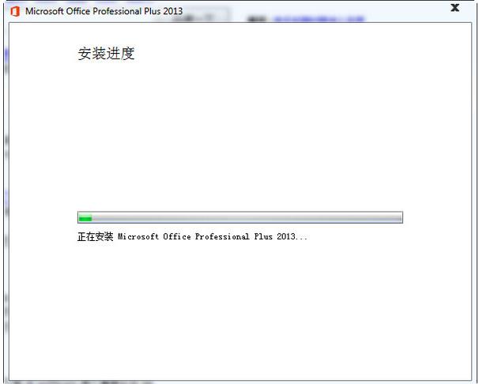Click the blank white area above the progress bar
479x384 pixels.
tap(239, 134)
